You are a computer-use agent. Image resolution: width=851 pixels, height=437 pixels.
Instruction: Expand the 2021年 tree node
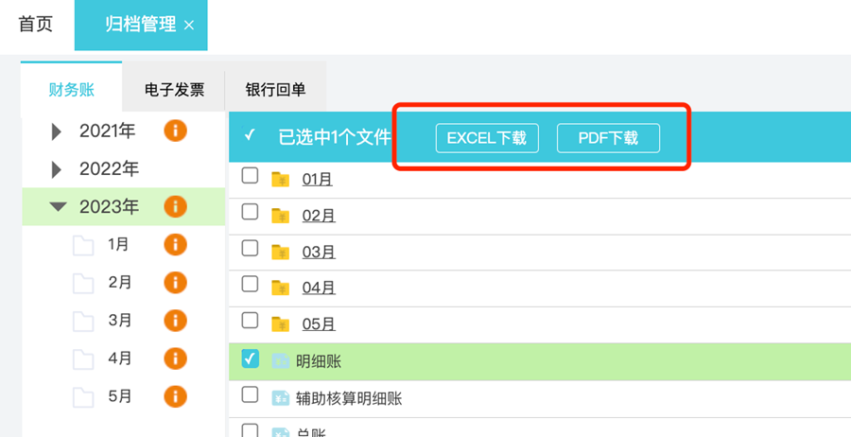[x=57, y=131]
